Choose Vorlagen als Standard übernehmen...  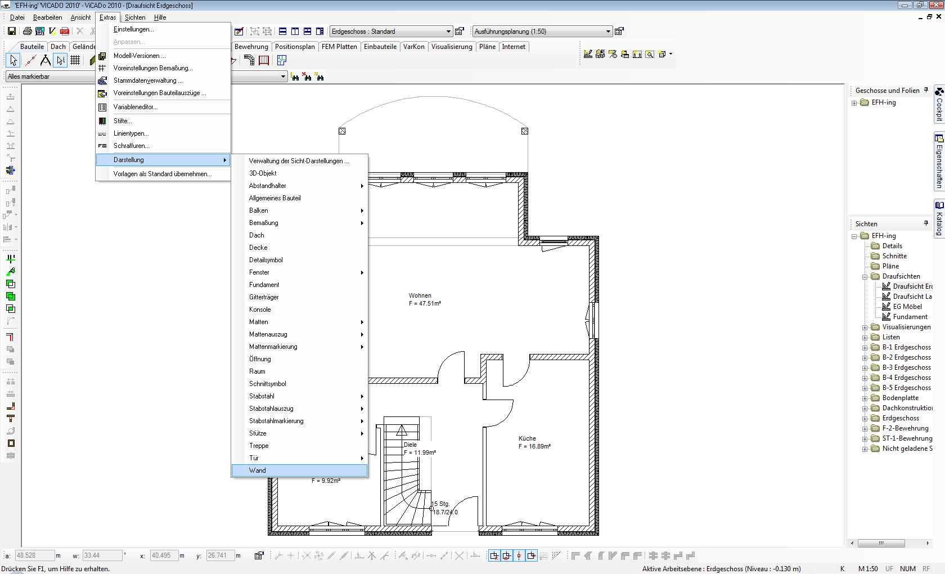(x=163, y=174)
